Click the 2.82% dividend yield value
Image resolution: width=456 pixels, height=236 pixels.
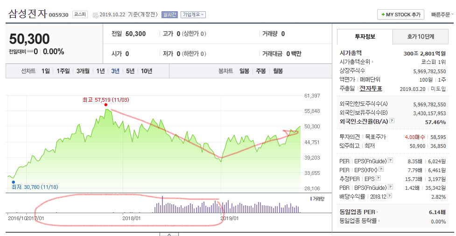[439, 197]
